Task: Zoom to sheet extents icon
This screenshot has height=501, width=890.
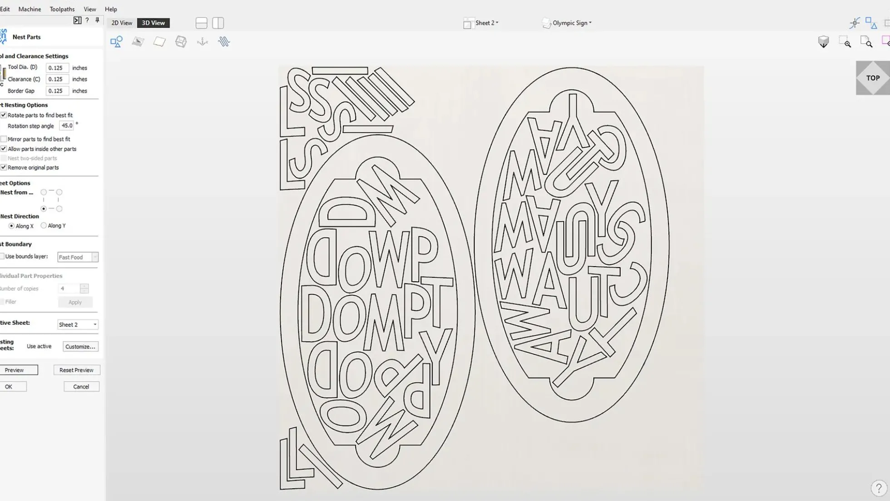Action: (x=866, y=42)
